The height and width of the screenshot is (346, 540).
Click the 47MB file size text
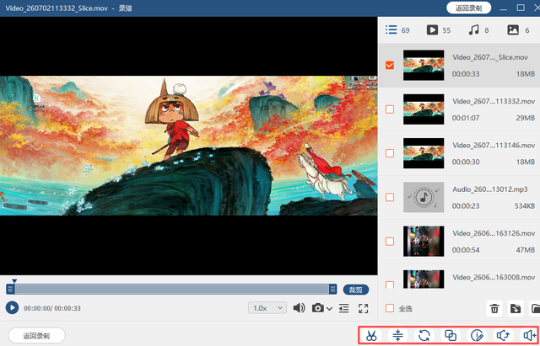[526, 250]
